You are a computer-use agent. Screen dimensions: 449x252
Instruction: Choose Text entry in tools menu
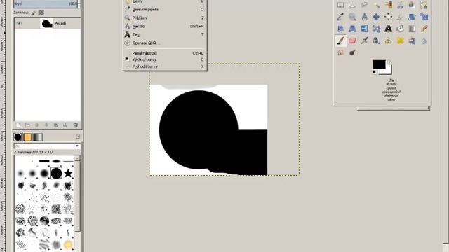pos(165,34)
